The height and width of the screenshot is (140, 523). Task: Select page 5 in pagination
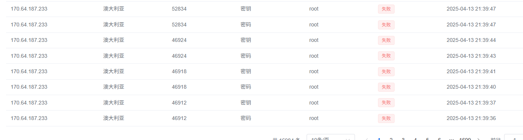[427, 138]
